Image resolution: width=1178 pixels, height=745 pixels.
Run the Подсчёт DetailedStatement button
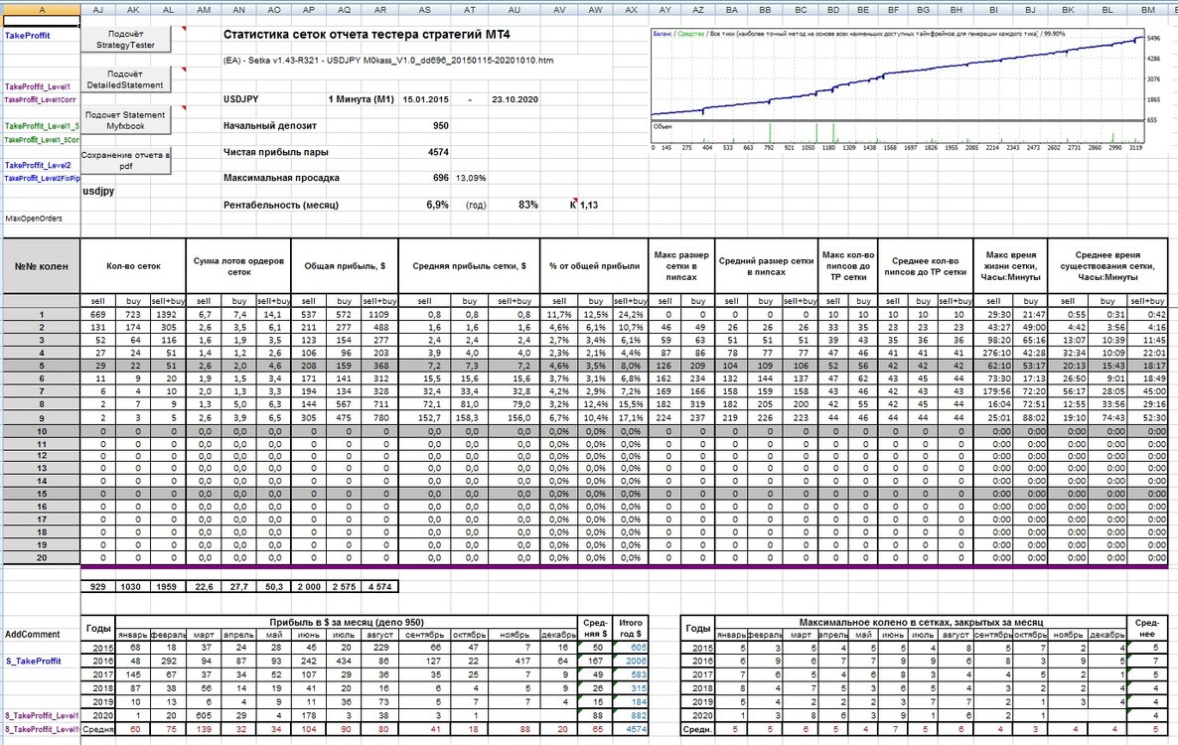click(125, 79)
